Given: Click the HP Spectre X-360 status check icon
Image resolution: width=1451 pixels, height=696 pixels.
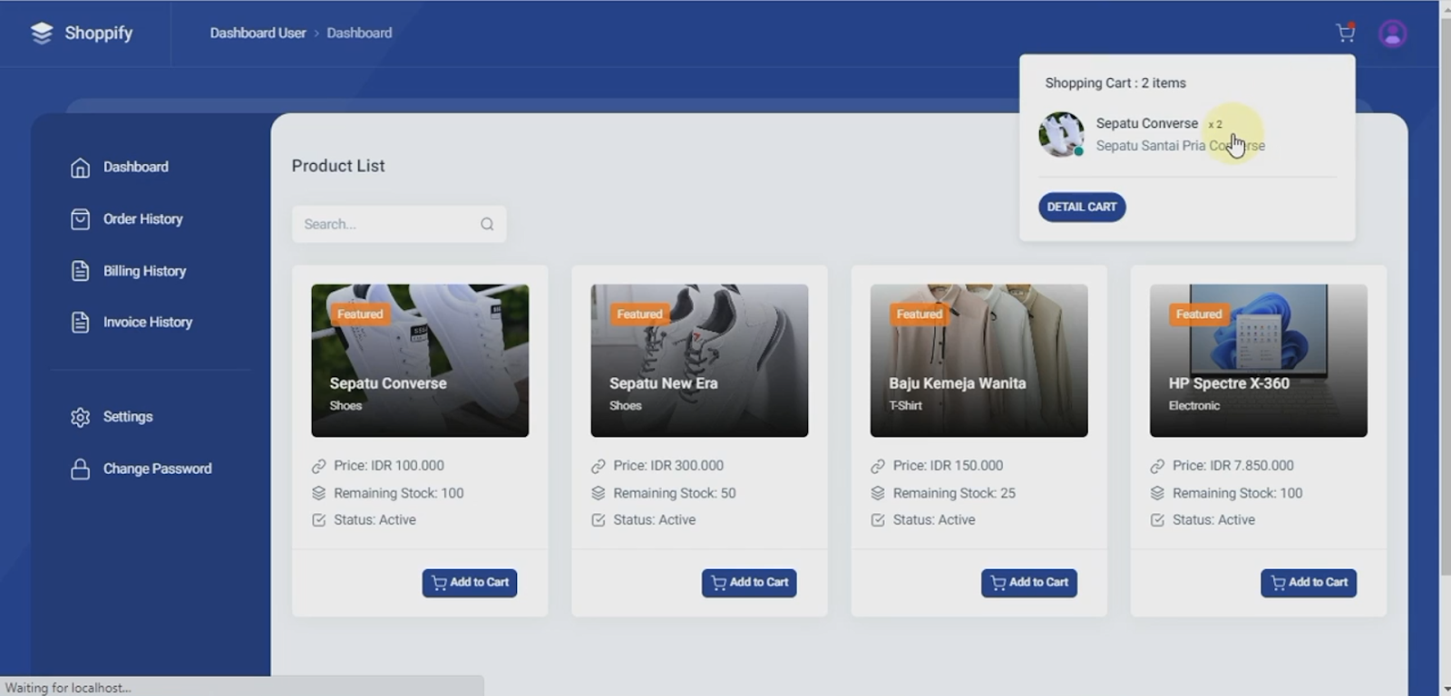Looking at the screenshot, I should 1157,520.
